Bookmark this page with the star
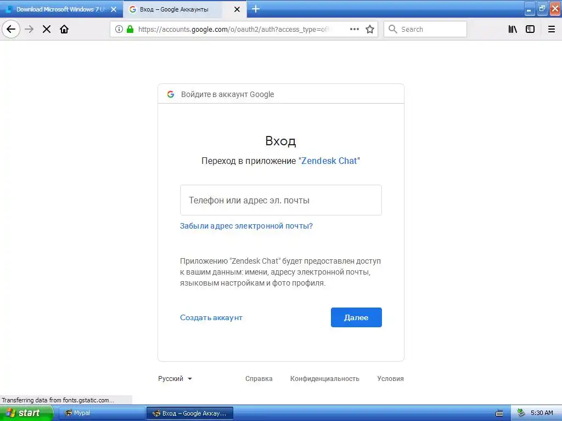 370,29
